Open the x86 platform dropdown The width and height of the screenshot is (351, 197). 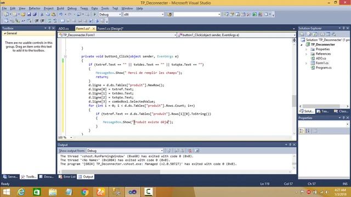pyautogui.click(x=162, y=15)
